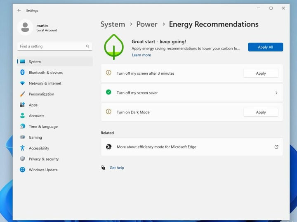Open external link icon for Edge efficiency mode
The width and height of the screenshot is (297, 222).
(x=276, y=146)
